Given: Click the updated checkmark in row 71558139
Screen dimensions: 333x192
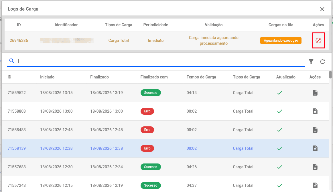Looking at the screenshot, I should point(280,148).
